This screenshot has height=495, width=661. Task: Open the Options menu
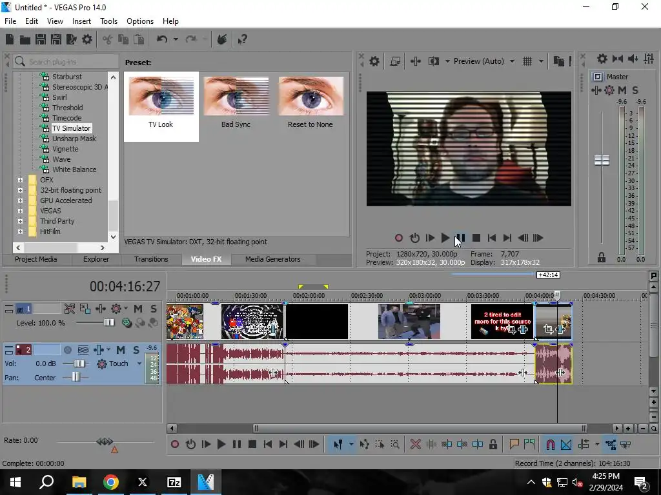(x=140, y=21)
